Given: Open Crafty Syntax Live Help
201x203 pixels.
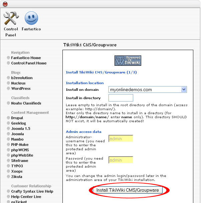Looking at the screenshot, I should coord(32,191).
